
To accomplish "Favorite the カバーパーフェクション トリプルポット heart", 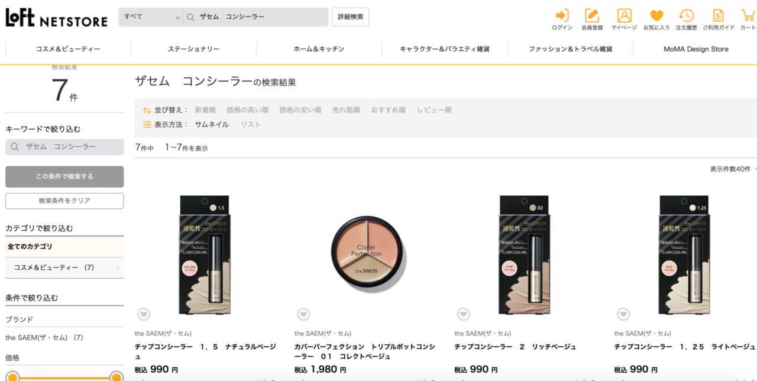I will [x=303, y=315].
